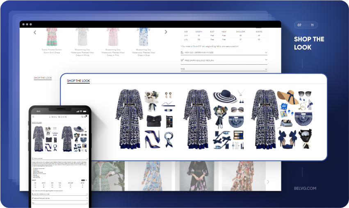349x208 pixels.
Task: Click the SLEEVES column header in size table
Action: coord(259,32)
